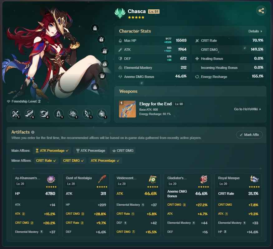Click the topmost locked constellation icon
This screenshot has width=273, height=249.
(95, 28)
